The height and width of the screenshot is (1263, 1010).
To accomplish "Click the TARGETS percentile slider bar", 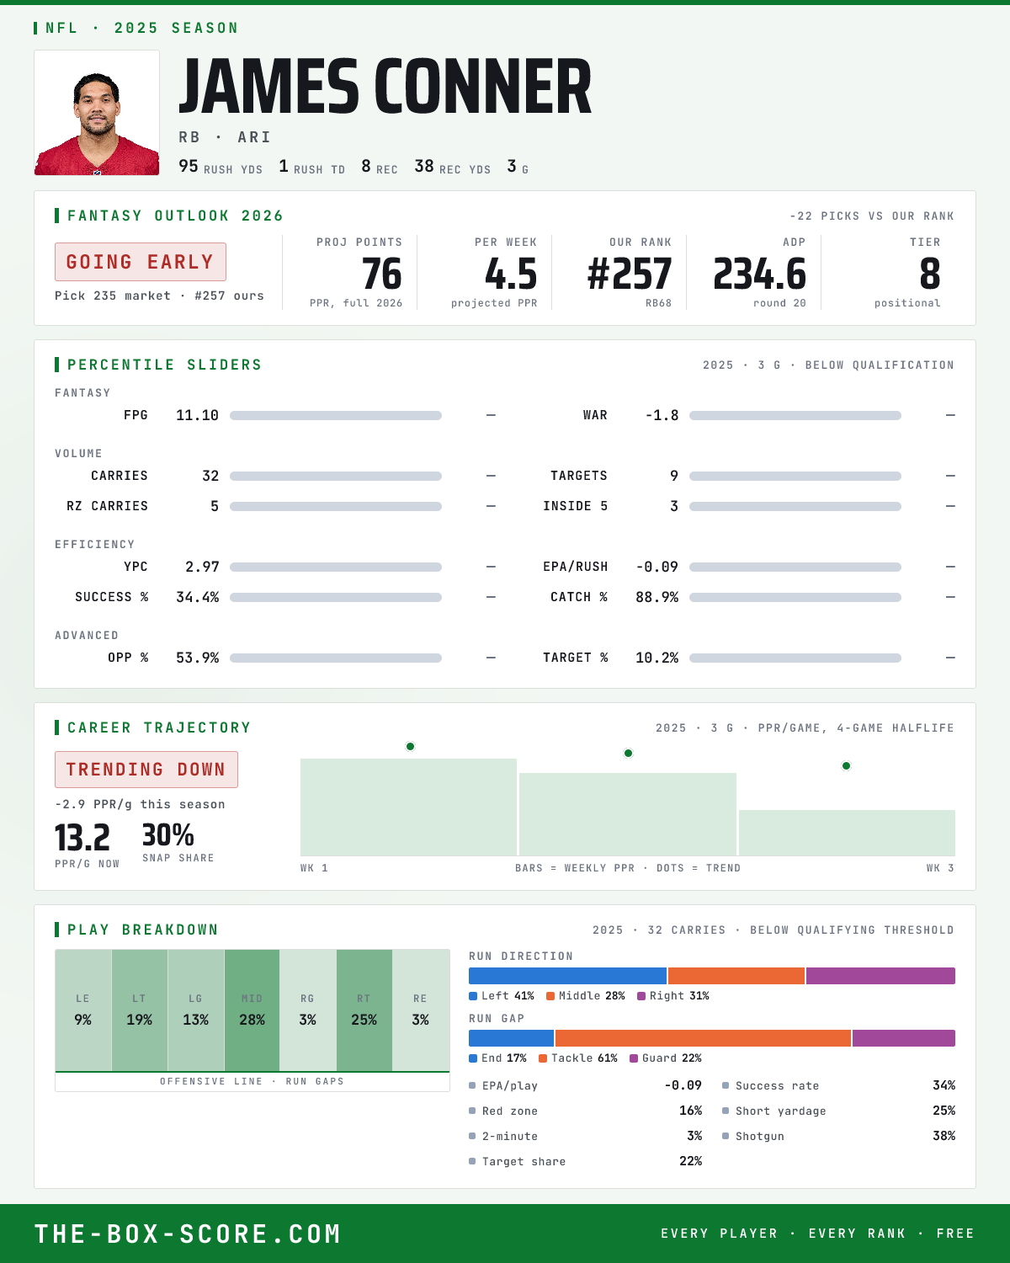I will [795, 477].
